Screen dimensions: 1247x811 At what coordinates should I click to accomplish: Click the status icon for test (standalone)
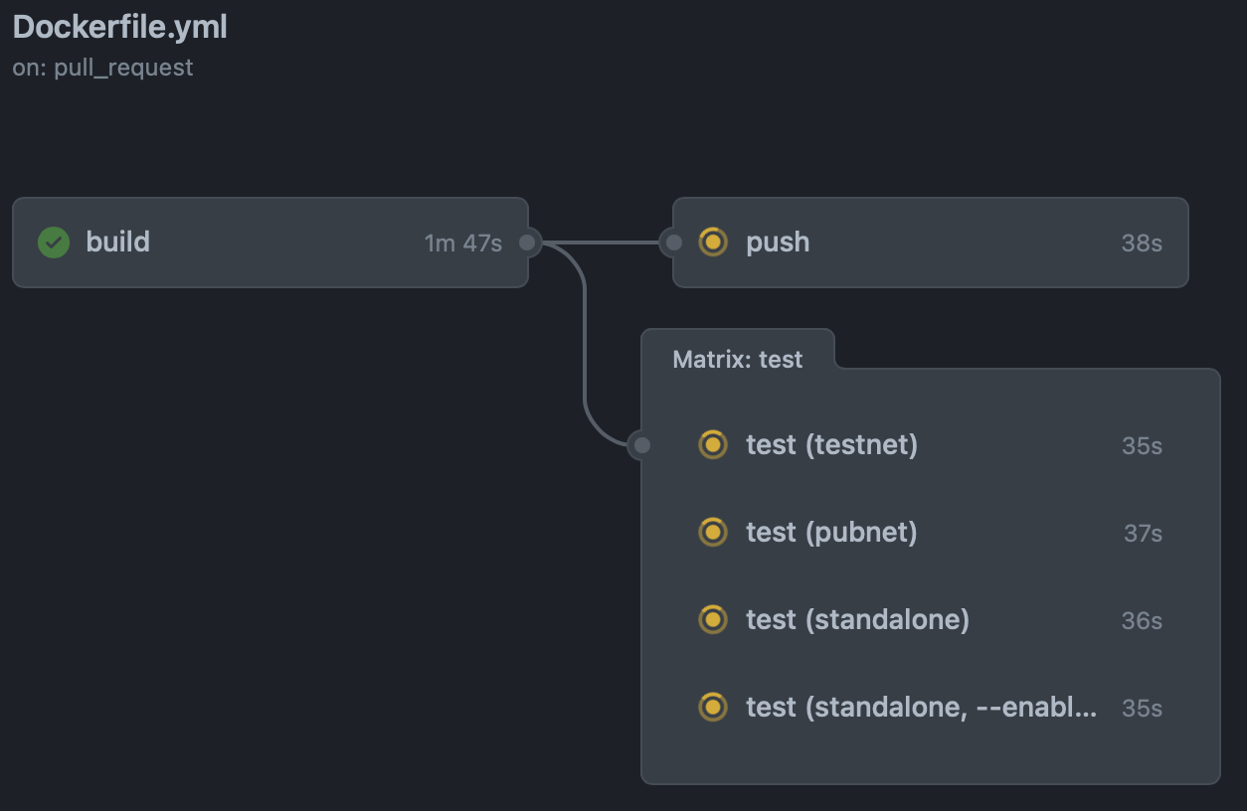click(713, 619)
